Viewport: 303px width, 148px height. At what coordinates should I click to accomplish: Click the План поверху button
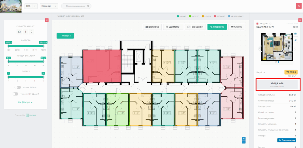[286, 140]
